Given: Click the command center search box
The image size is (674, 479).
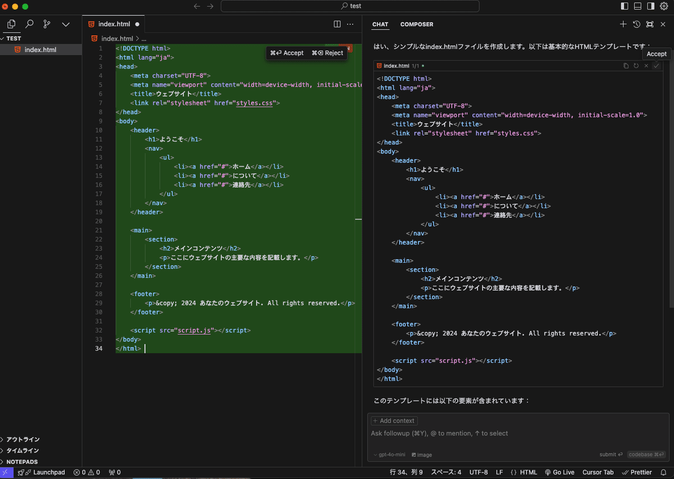Looking at the screenshot, I should pyautogui.click(x=350, y=6).
